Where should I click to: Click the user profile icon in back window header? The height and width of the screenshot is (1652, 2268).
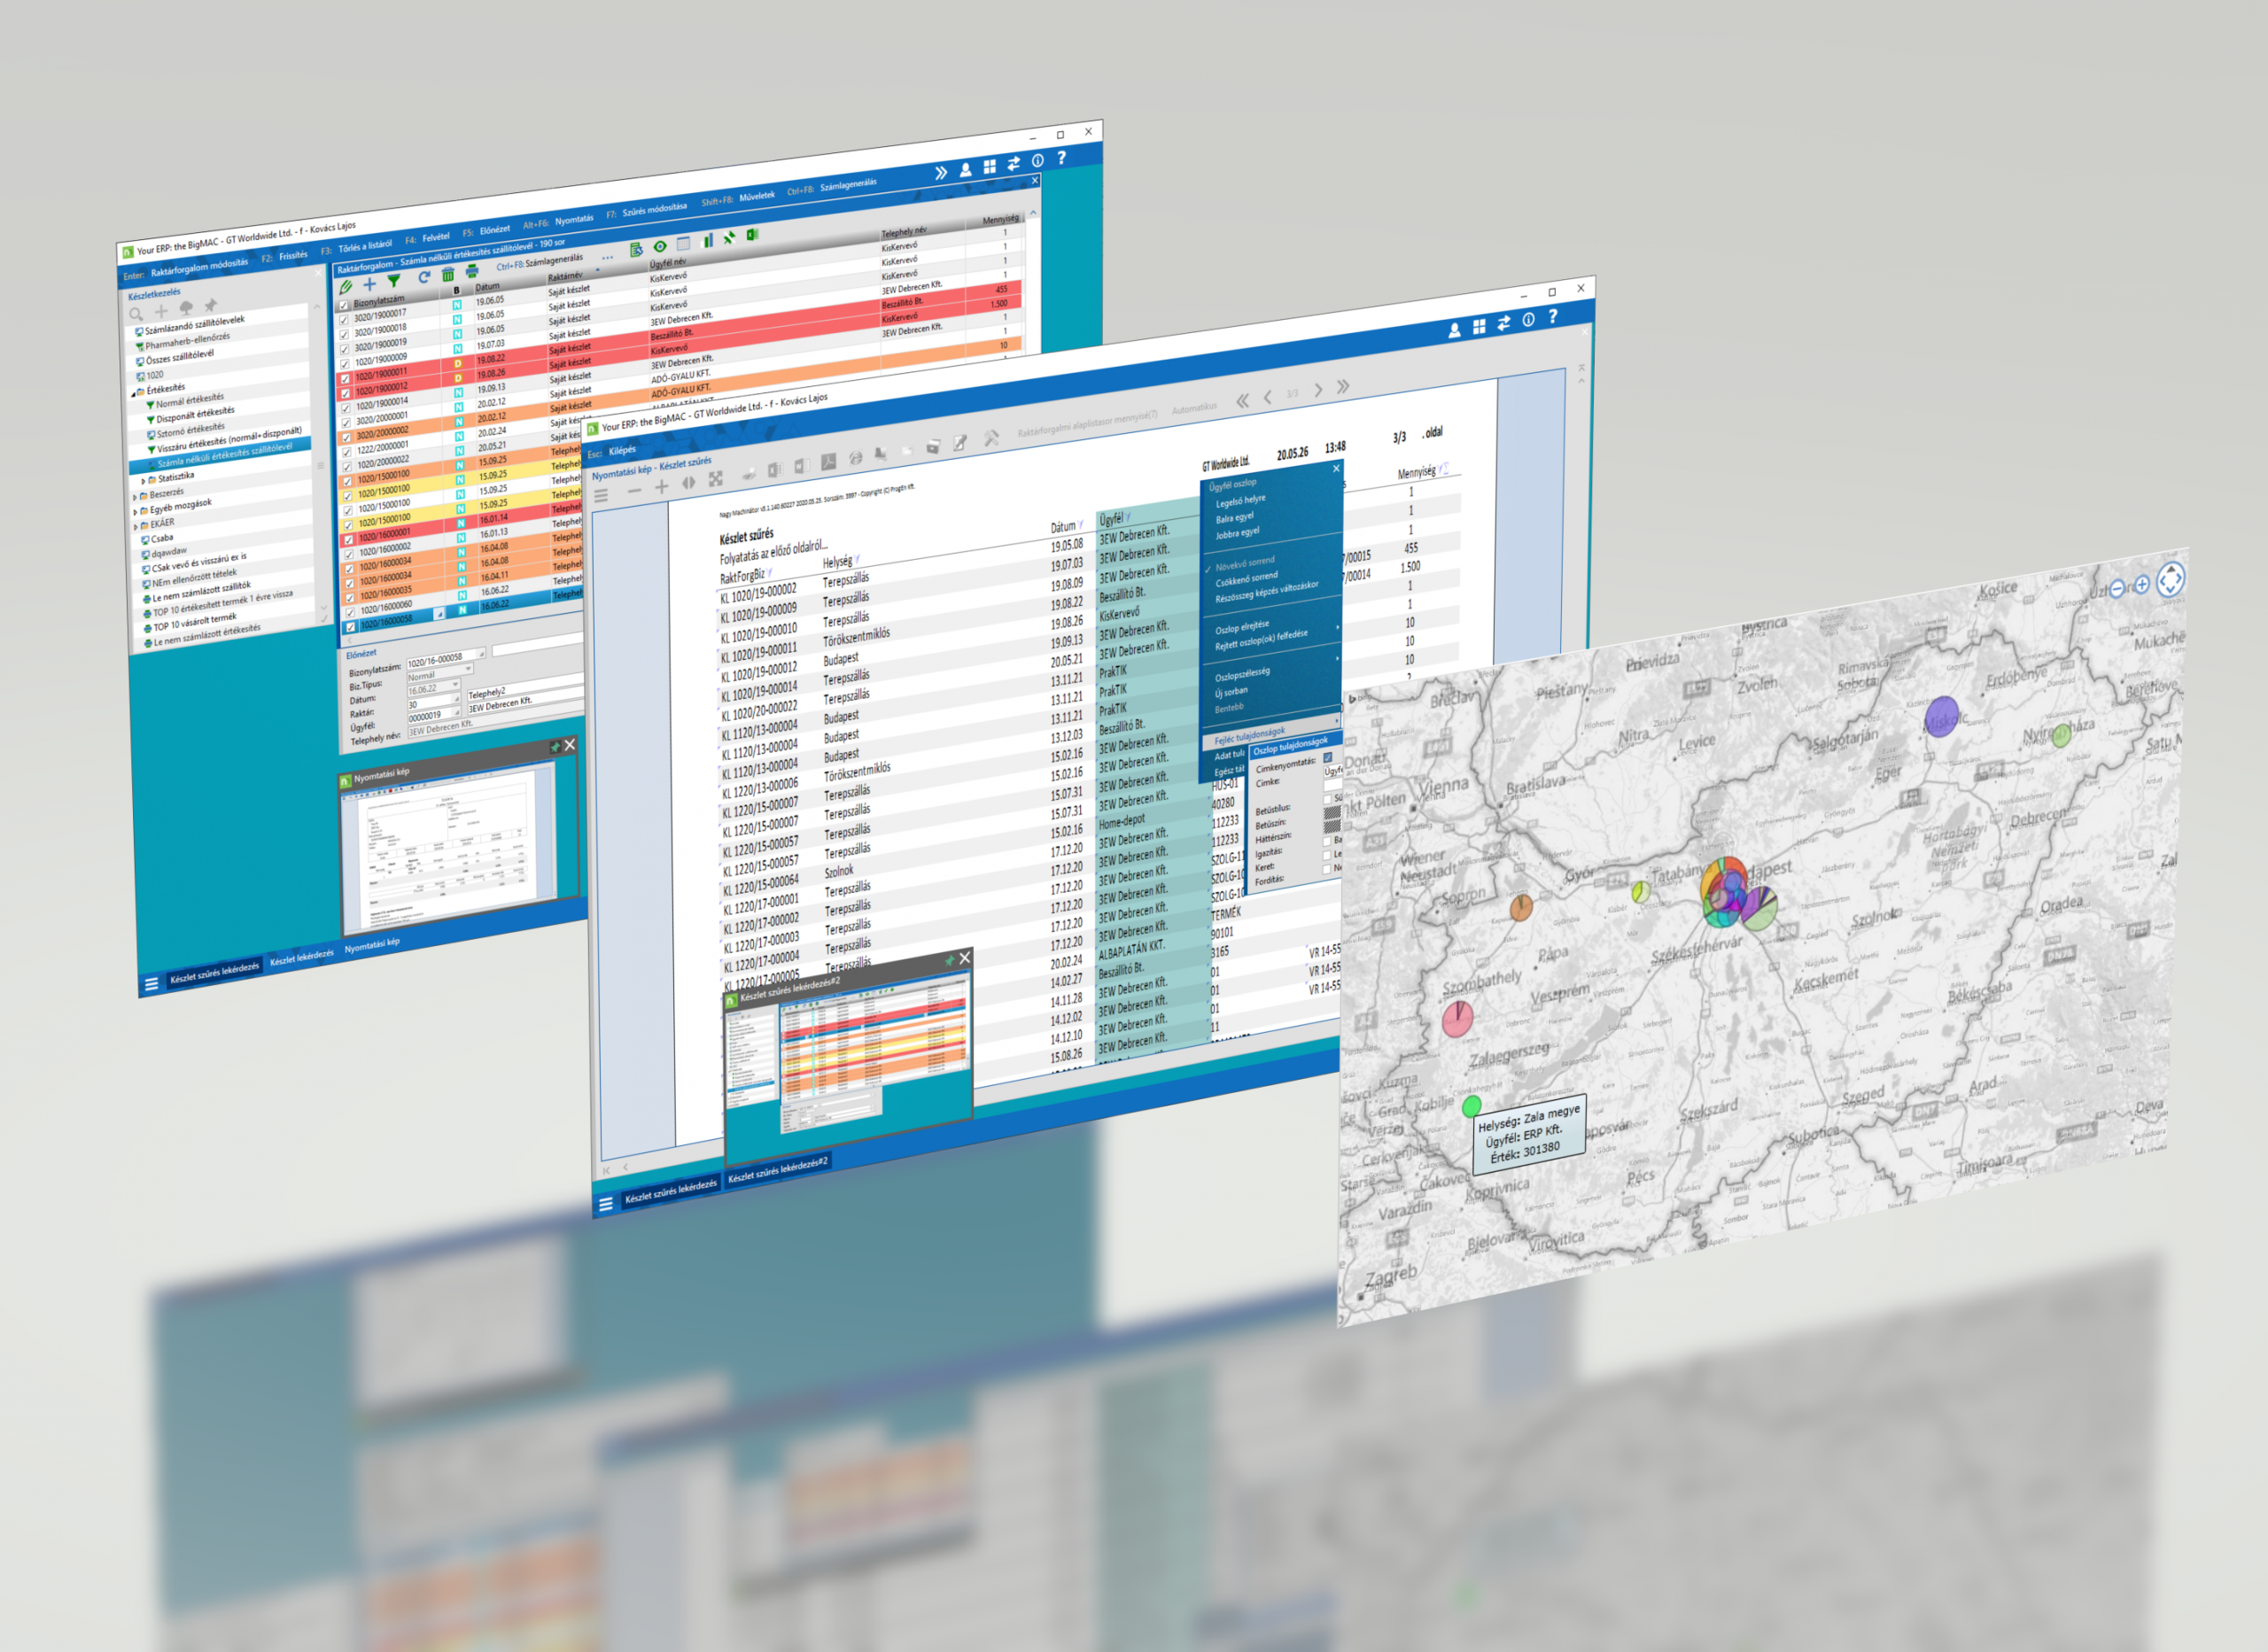click(965, 171)
